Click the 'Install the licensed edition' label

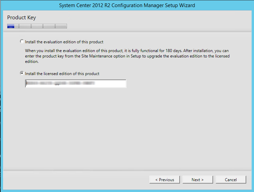pyautogui.click(x=62, y=74)
